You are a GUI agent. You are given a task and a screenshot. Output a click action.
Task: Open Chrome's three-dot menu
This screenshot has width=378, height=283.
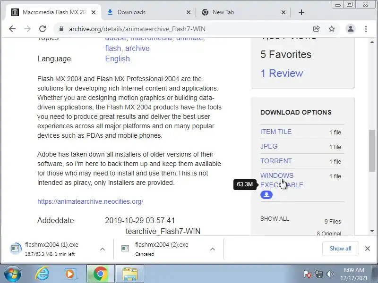366,29
